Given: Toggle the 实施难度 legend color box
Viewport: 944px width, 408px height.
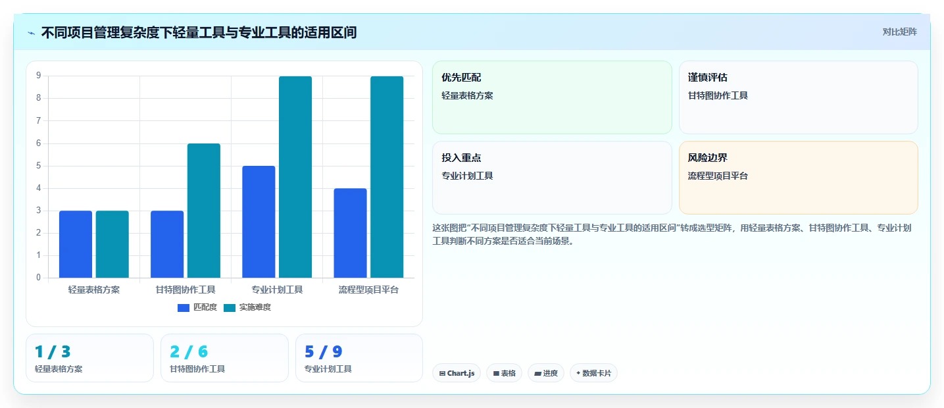Looking at the screenshot, I should (230, 307).
